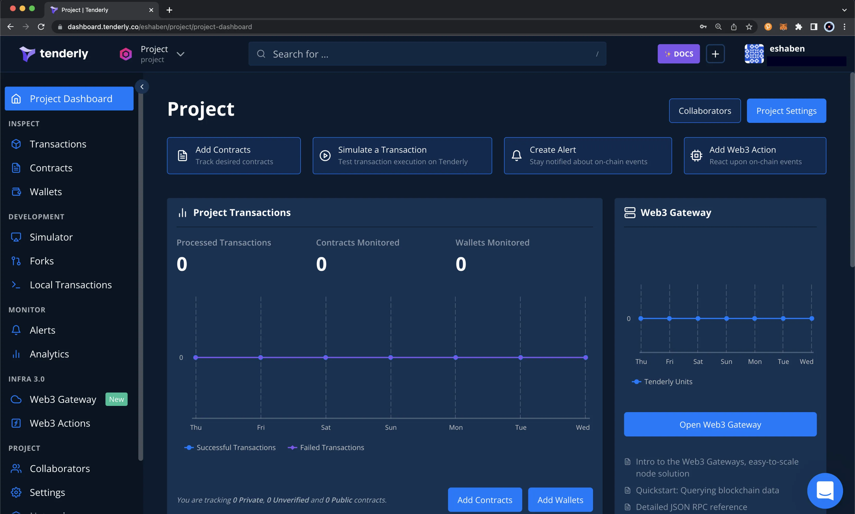
Task: Open 'Intro to the Web3 Gateways' link
Action: [717, 468]
